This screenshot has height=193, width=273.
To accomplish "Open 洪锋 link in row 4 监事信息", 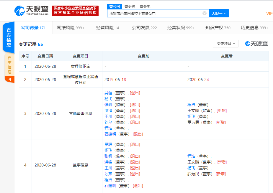I will pyautogui.click(x=108, y=162).
